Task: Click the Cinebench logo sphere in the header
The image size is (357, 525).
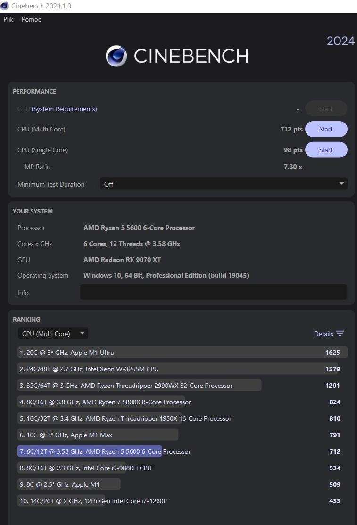Action: point(116,56)
